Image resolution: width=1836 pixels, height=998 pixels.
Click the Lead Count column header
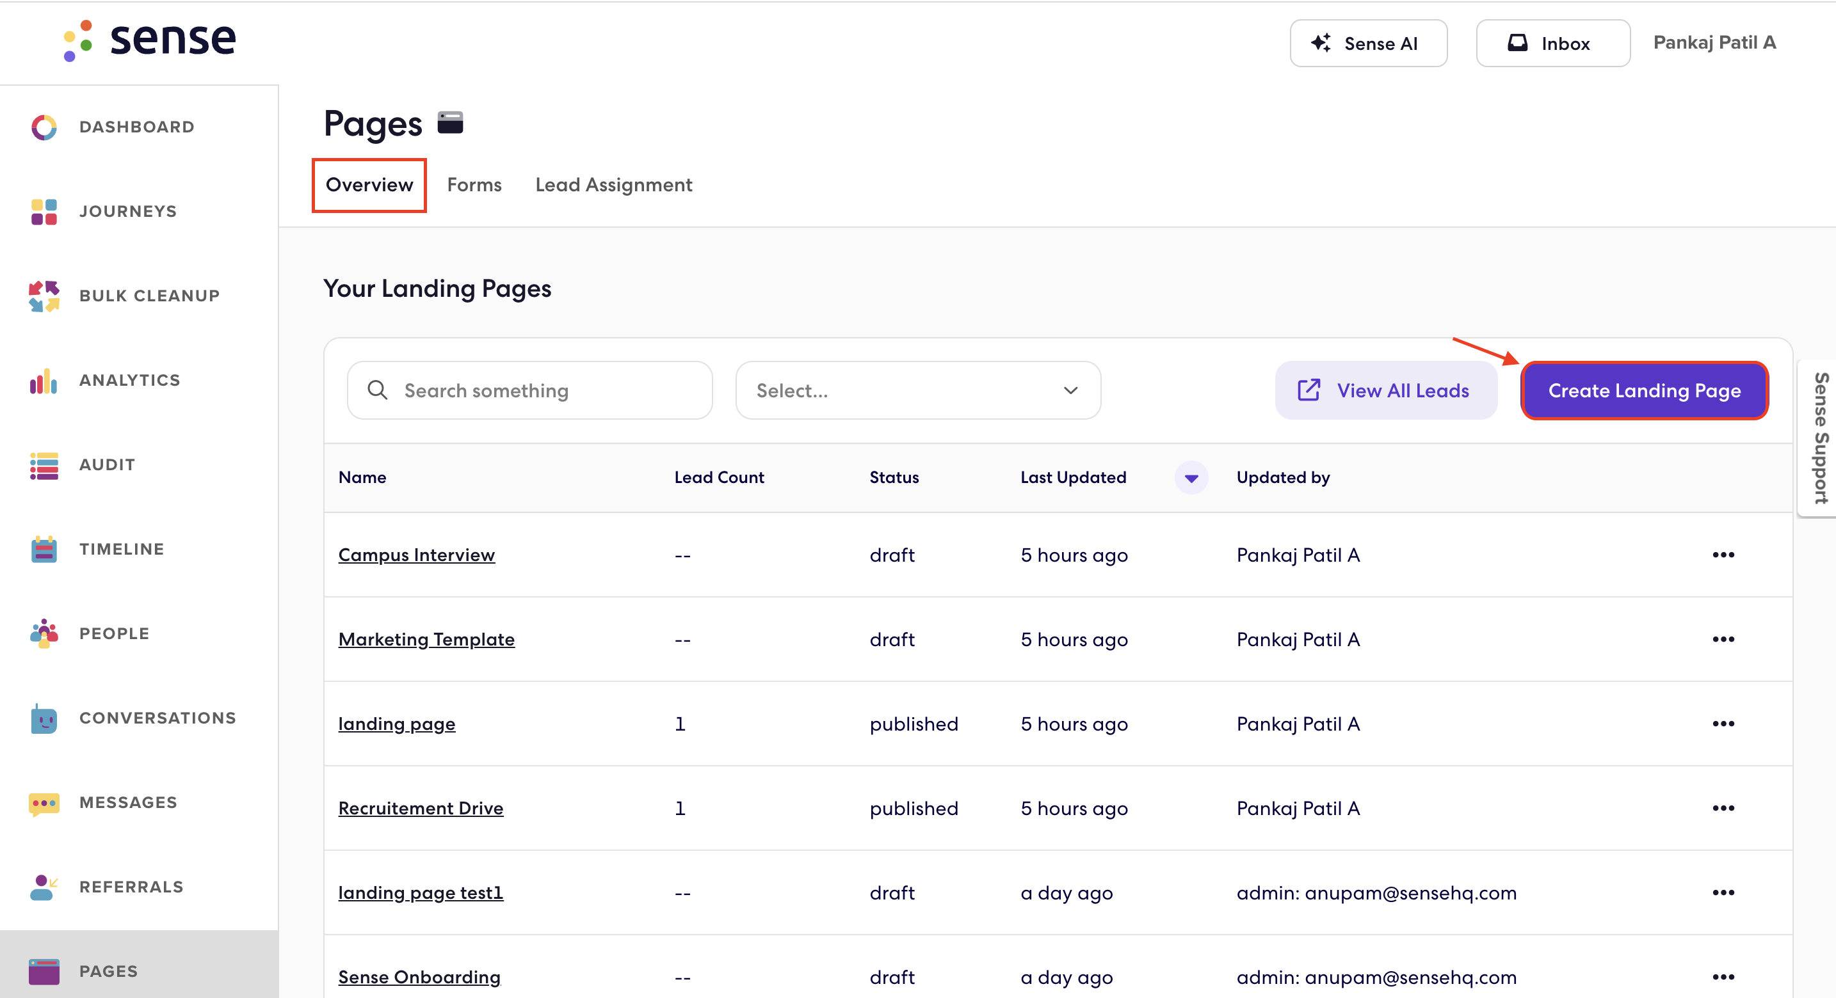tap(718, 477)
